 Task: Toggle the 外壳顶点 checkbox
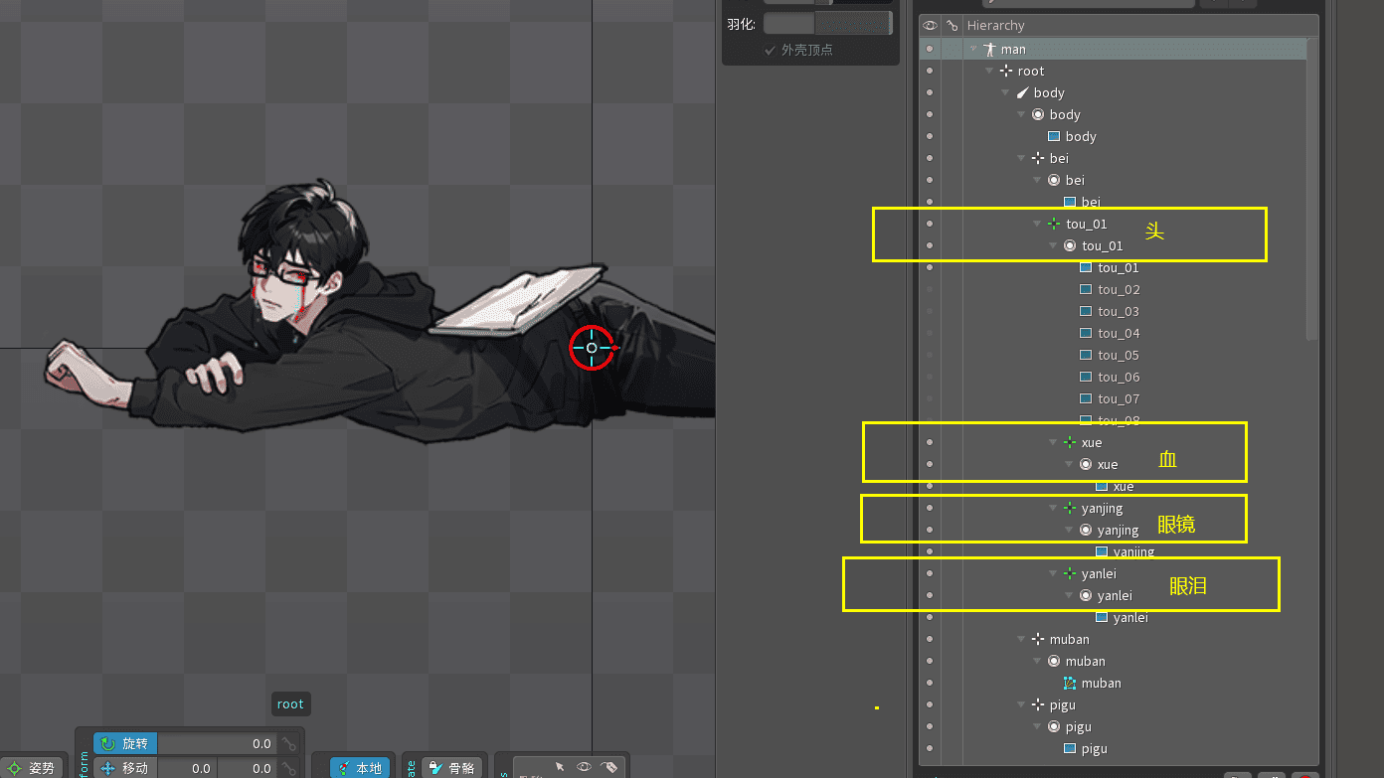tap(770, 50)
